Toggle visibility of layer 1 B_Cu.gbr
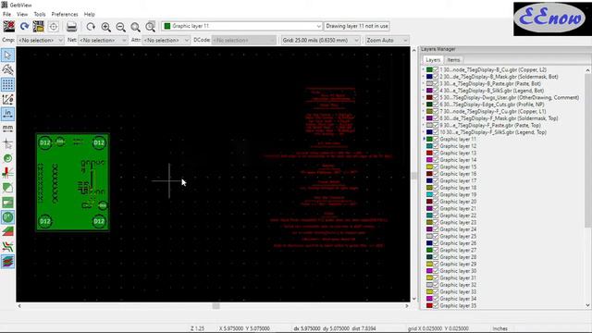The width and height of the screenshot is (592, 333). [x=436, y=70]
